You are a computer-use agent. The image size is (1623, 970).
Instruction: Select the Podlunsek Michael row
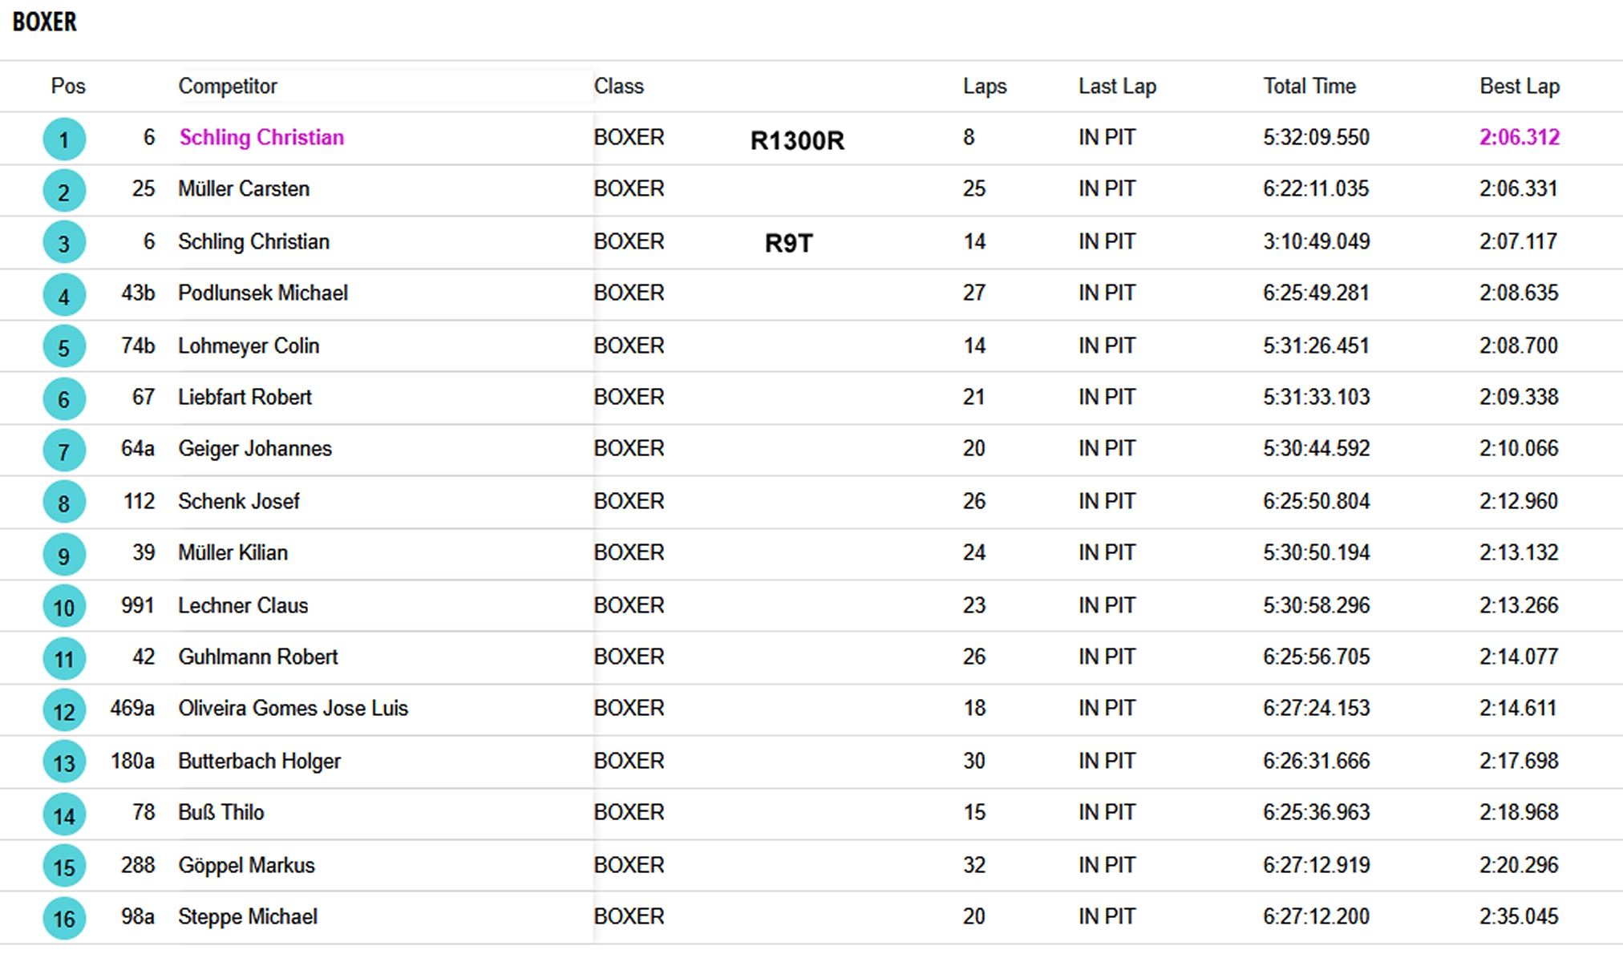811,293
